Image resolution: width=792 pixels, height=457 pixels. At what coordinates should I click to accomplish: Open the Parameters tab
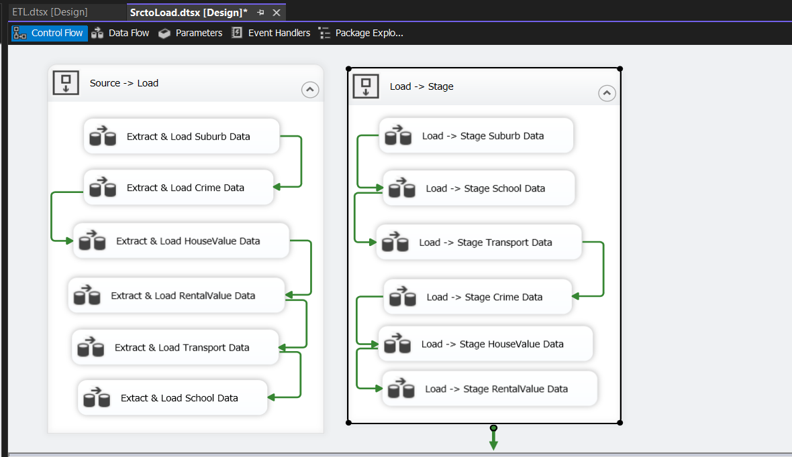pos(191,33)
